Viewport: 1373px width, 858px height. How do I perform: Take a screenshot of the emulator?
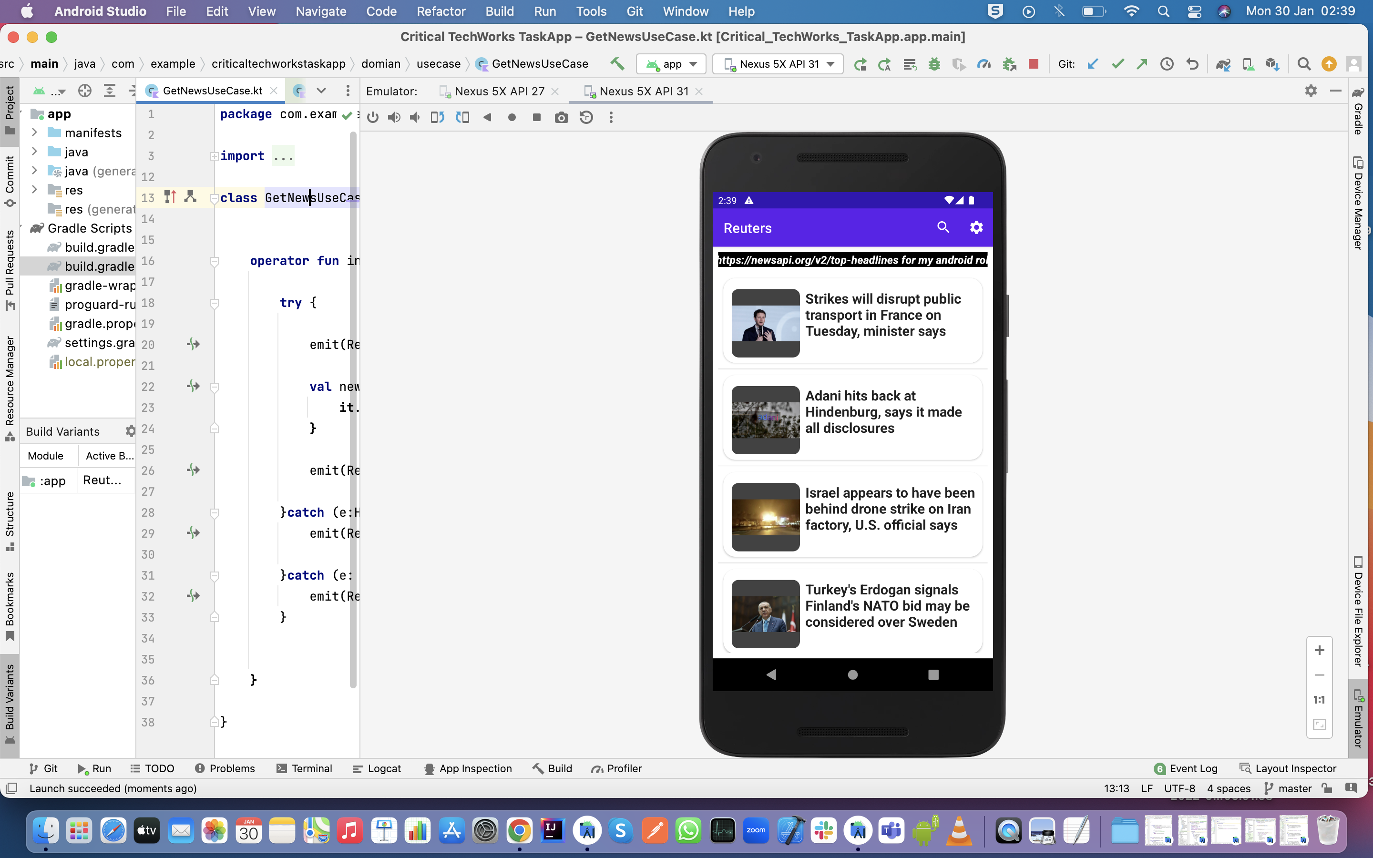pyautogui.click(x=562, y=117)
